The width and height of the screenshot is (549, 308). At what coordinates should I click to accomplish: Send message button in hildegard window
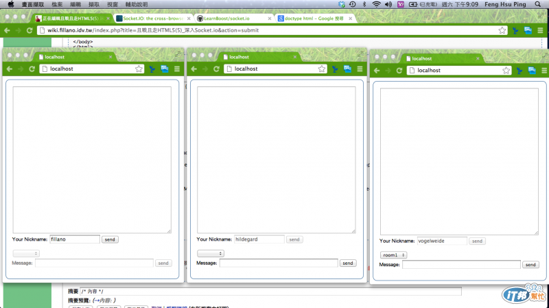coord(348,263)
